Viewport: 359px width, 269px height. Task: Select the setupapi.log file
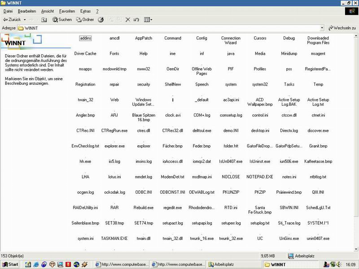coord(201,223)
